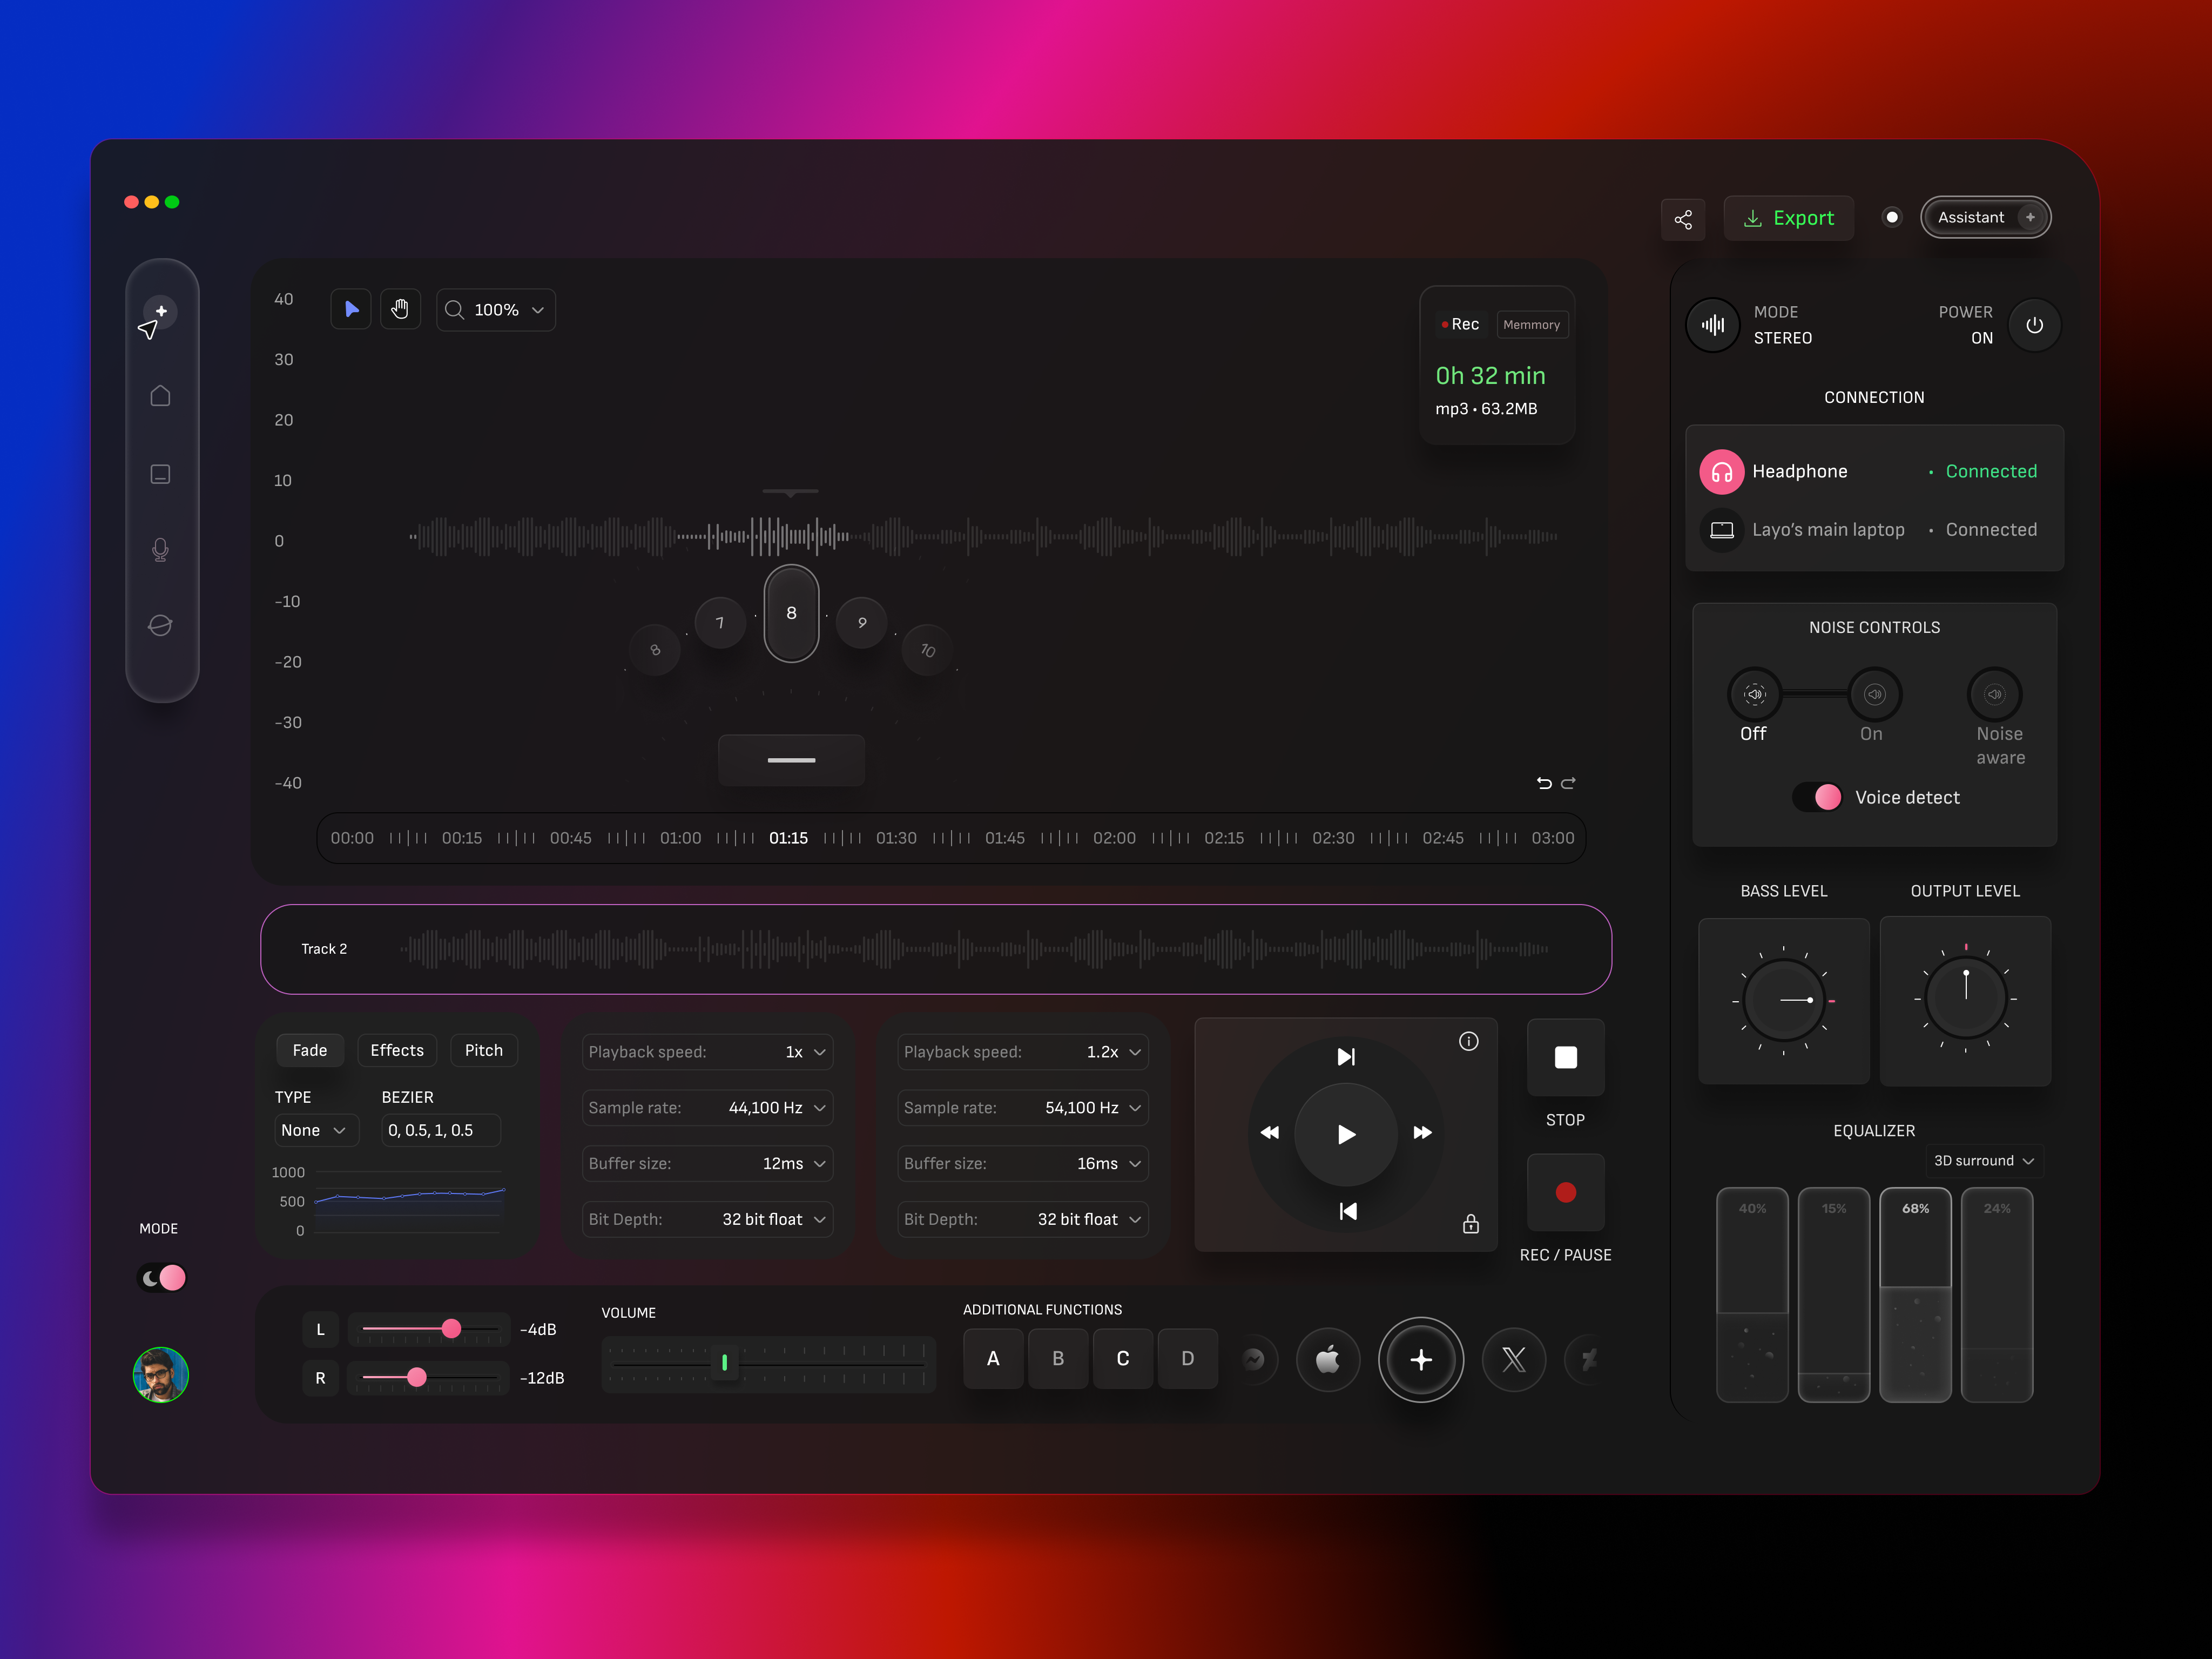Enable Voice detect in Noise Controls
Image resolution: width=2212 pixels, height=1659 pixels.
click(x=1817, y=797)
